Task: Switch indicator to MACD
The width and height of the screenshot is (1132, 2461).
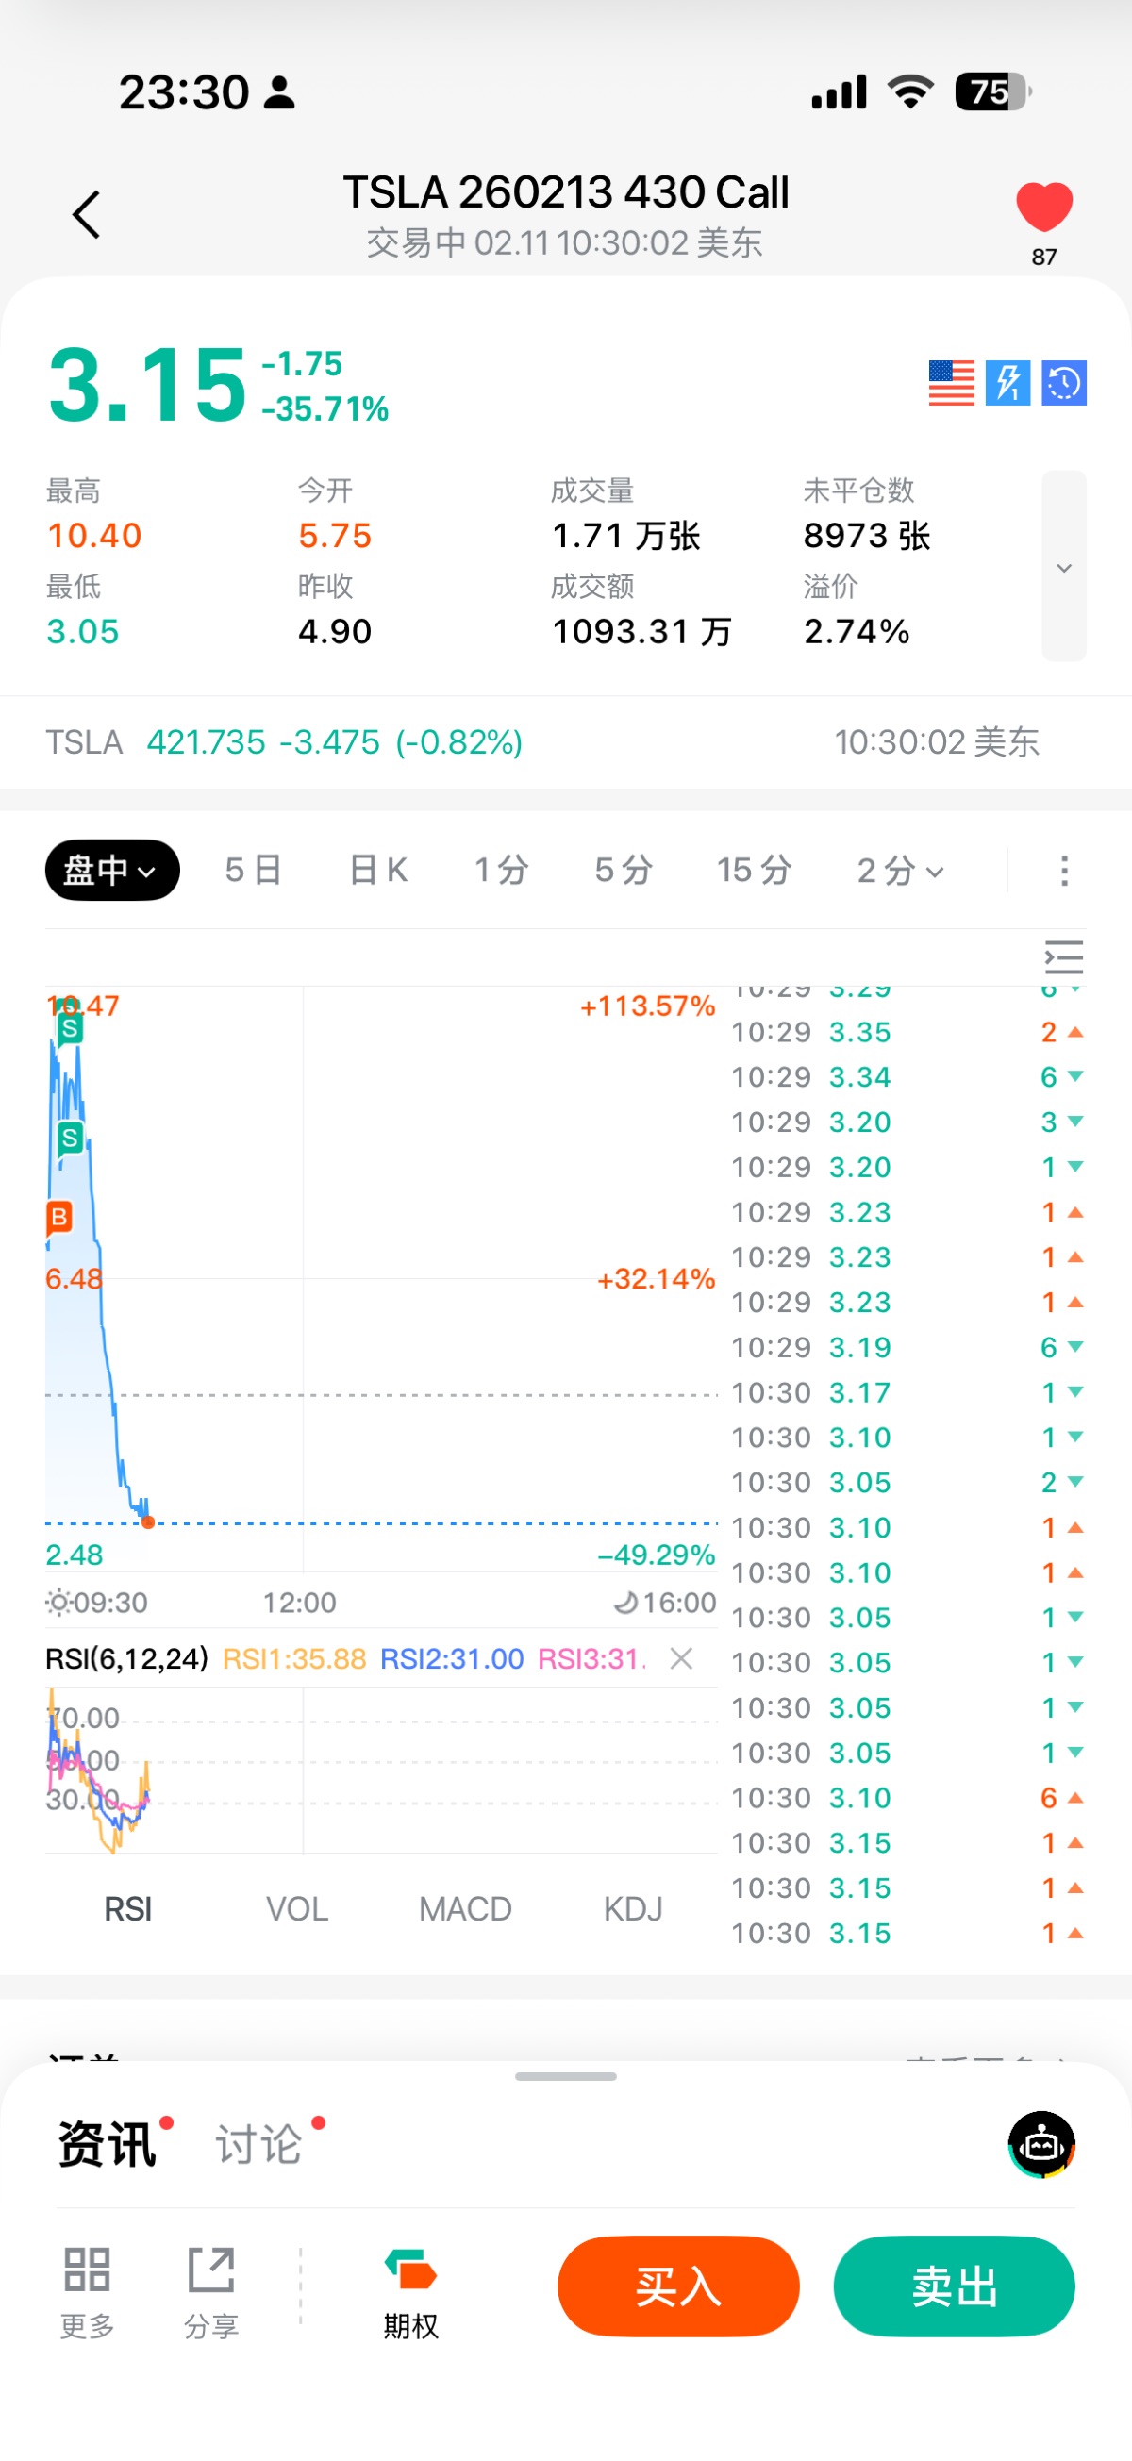Action: 465,1909
